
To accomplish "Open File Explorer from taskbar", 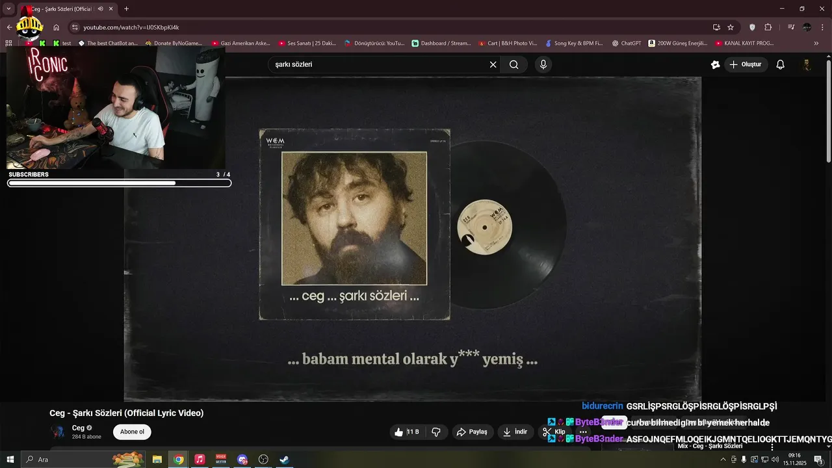I will pyautogui.click(x=157, y=460).
